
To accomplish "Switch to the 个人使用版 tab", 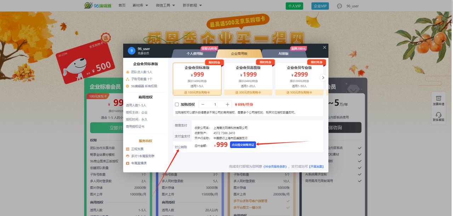I will click(x=195, y=53).
